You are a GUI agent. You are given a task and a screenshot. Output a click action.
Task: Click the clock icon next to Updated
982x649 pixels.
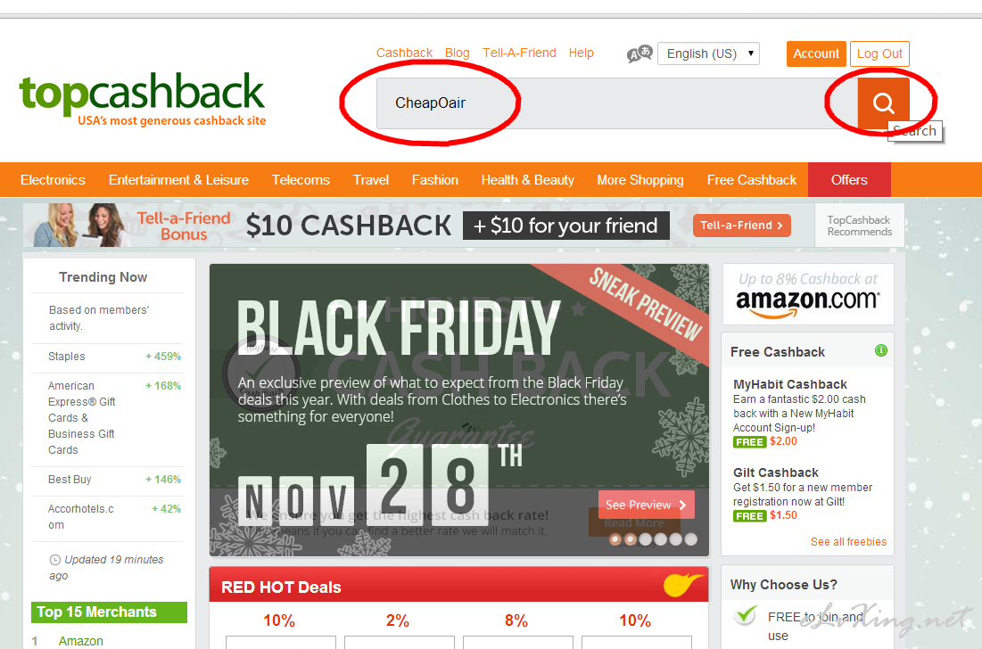pos(55,560)
